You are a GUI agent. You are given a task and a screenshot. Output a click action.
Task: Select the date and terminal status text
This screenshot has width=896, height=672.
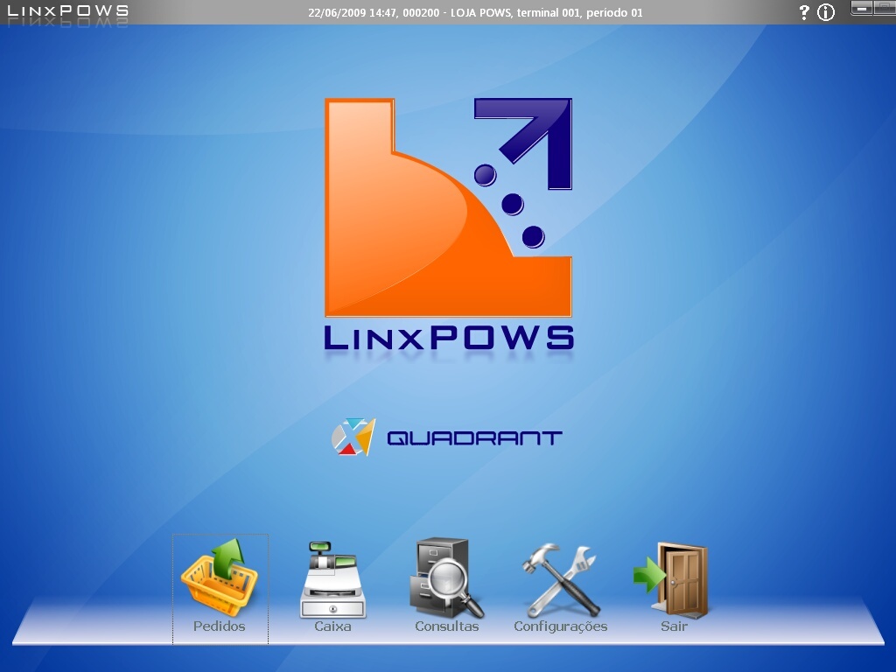[x=475, y=12]
